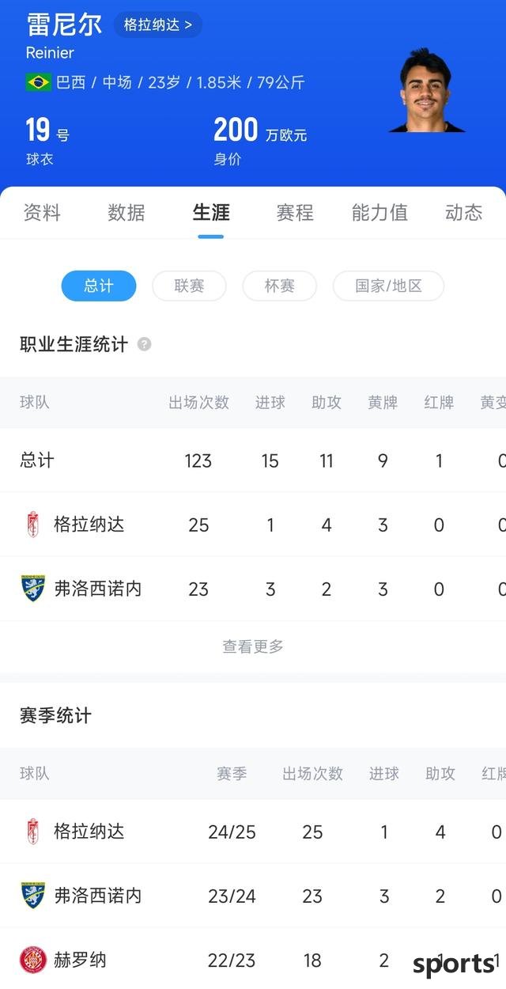
Task: Tap the Girona crest in season stats
Action: pos(33,960)
